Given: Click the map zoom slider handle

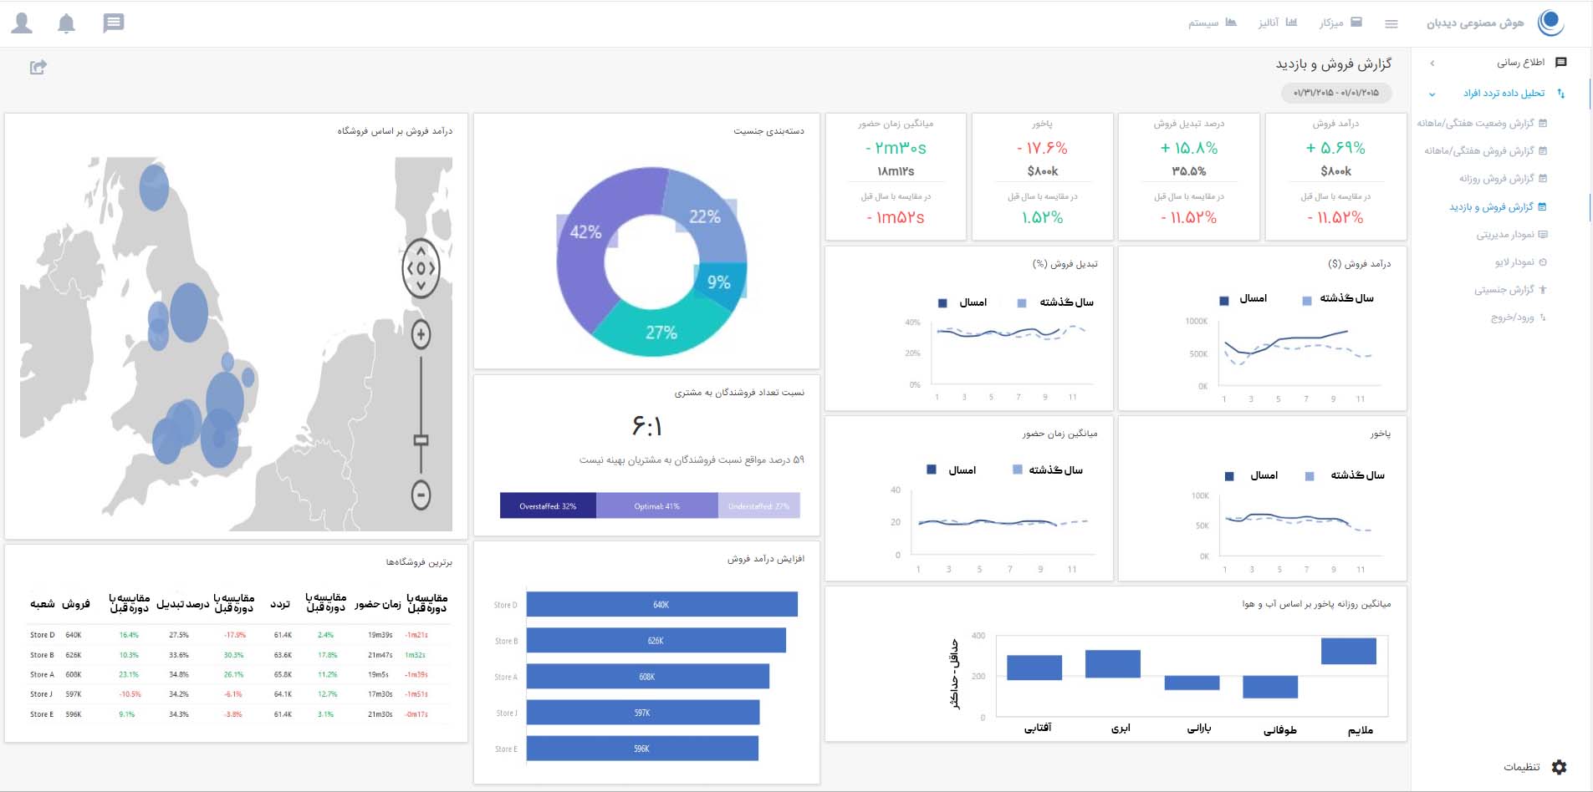Looking at the screenshot, I should pyautogui.click(x=421, y=440).
